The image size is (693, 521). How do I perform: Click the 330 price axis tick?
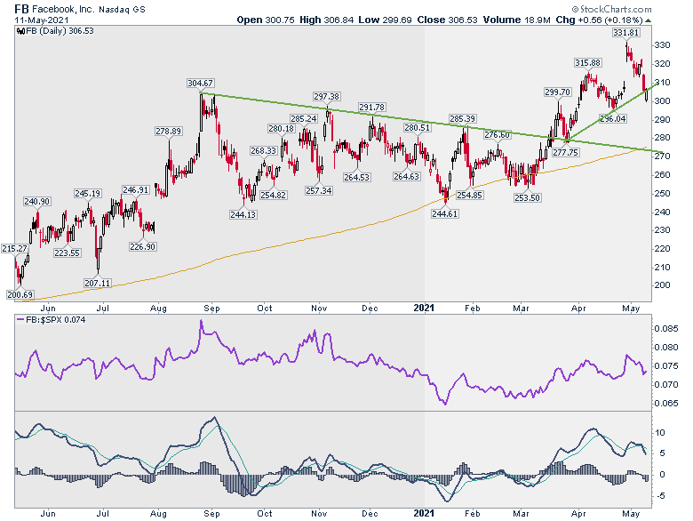[x=662, y=45]
